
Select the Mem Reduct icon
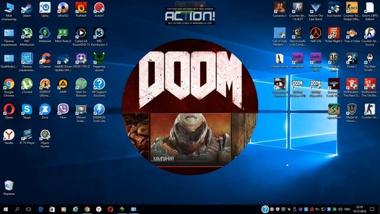[x=63, y=35]
